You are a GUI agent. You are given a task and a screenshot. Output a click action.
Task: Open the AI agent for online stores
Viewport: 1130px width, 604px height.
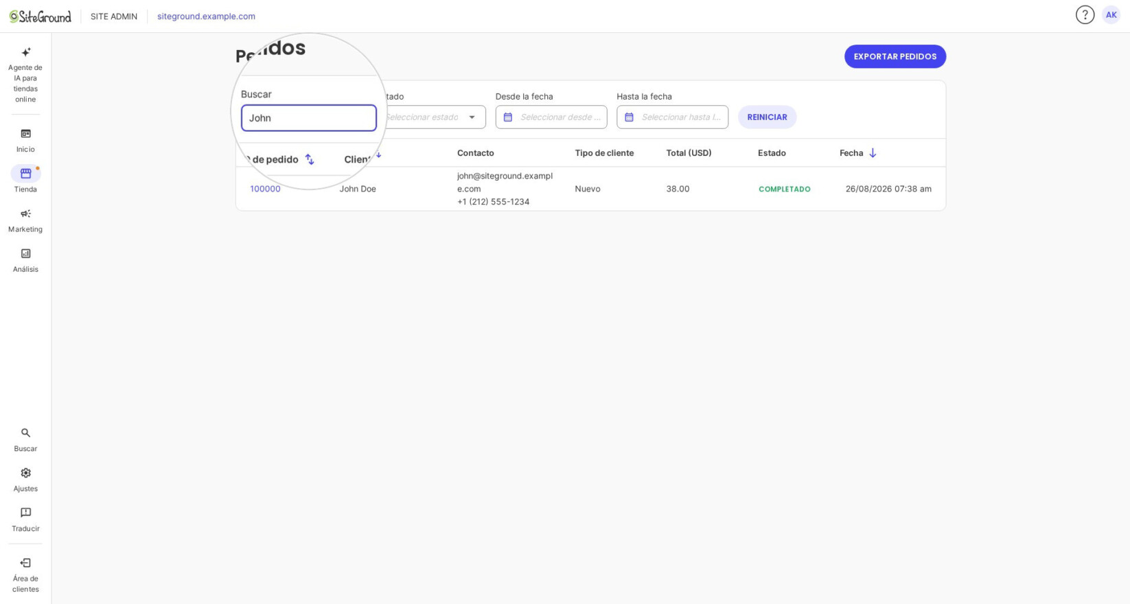[25, 75]
